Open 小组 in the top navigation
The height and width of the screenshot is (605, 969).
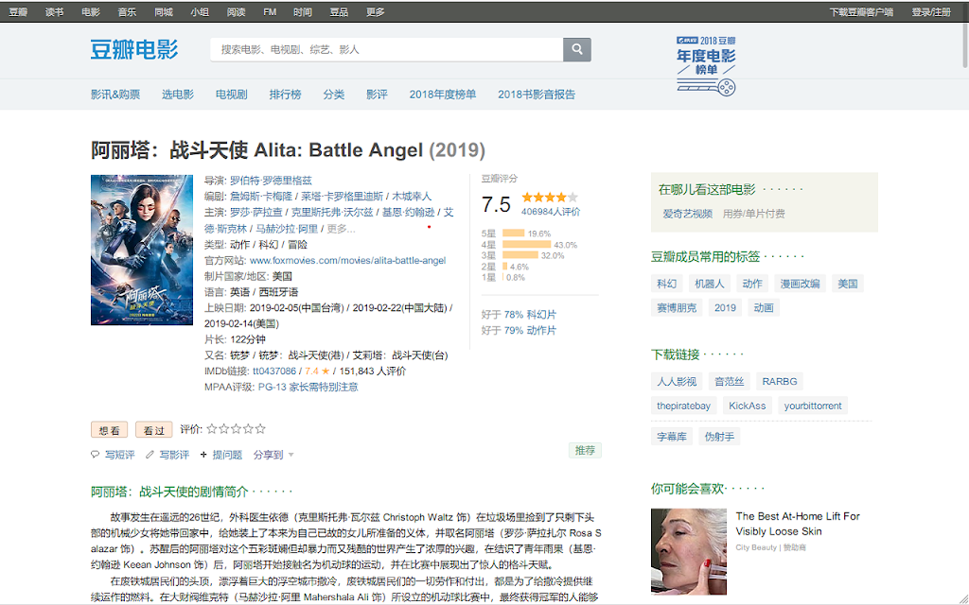click(x=200, y=11)
